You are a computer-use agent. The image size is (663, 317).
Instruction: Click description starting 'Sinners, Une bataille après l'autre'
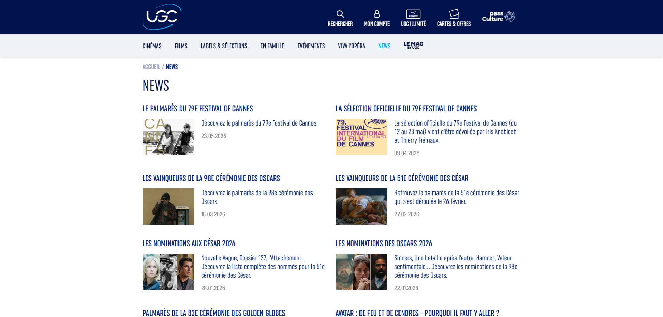[456, 267]
